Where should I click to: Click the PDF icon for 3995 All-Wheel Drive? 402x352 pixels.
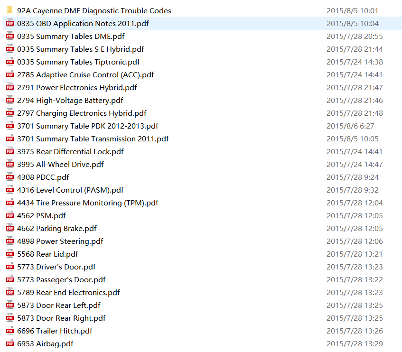click(10, 164)
